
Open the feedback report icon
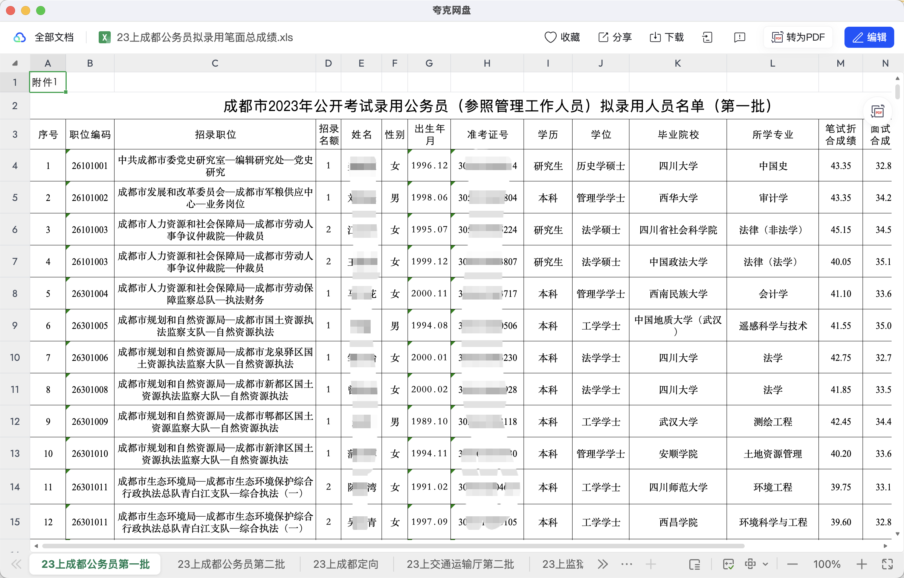tap(739, 37)
